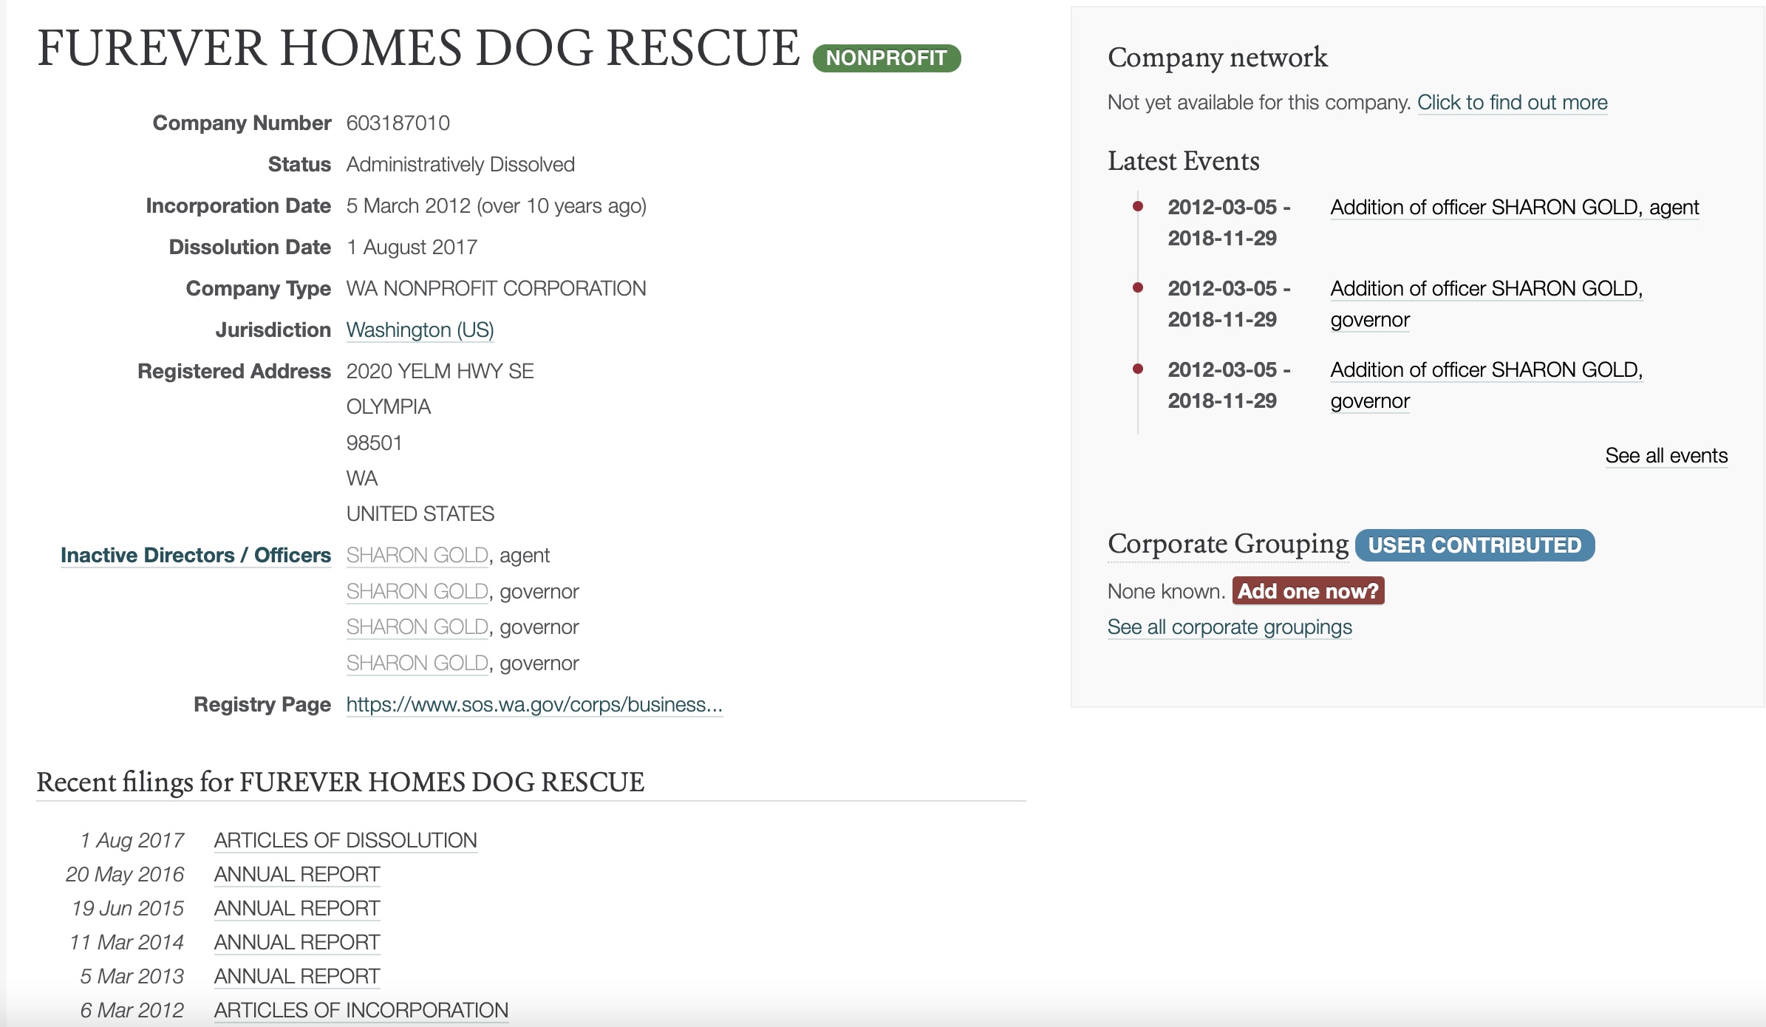This screenshot has width=1766, height=1027.
Task: Click the 'FUREVER HOMES DOG RESCUE' page title
Action: tap(418, 48)
